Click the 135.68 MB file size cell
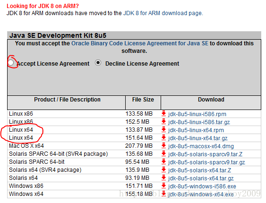This screenshot has width=266, height=203. pos(139,154)
